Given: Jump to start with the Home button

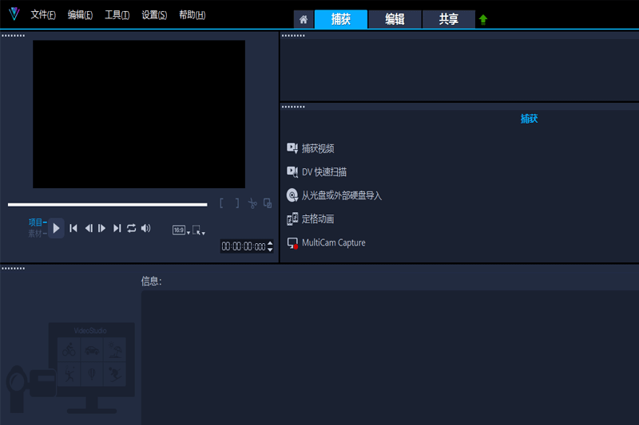Looking at the screenshot, I should point(73,229).
